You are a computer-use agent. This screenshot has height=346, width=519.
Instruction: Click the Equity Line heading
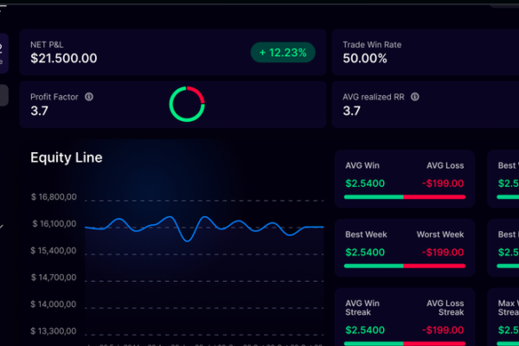coord(67,157)
